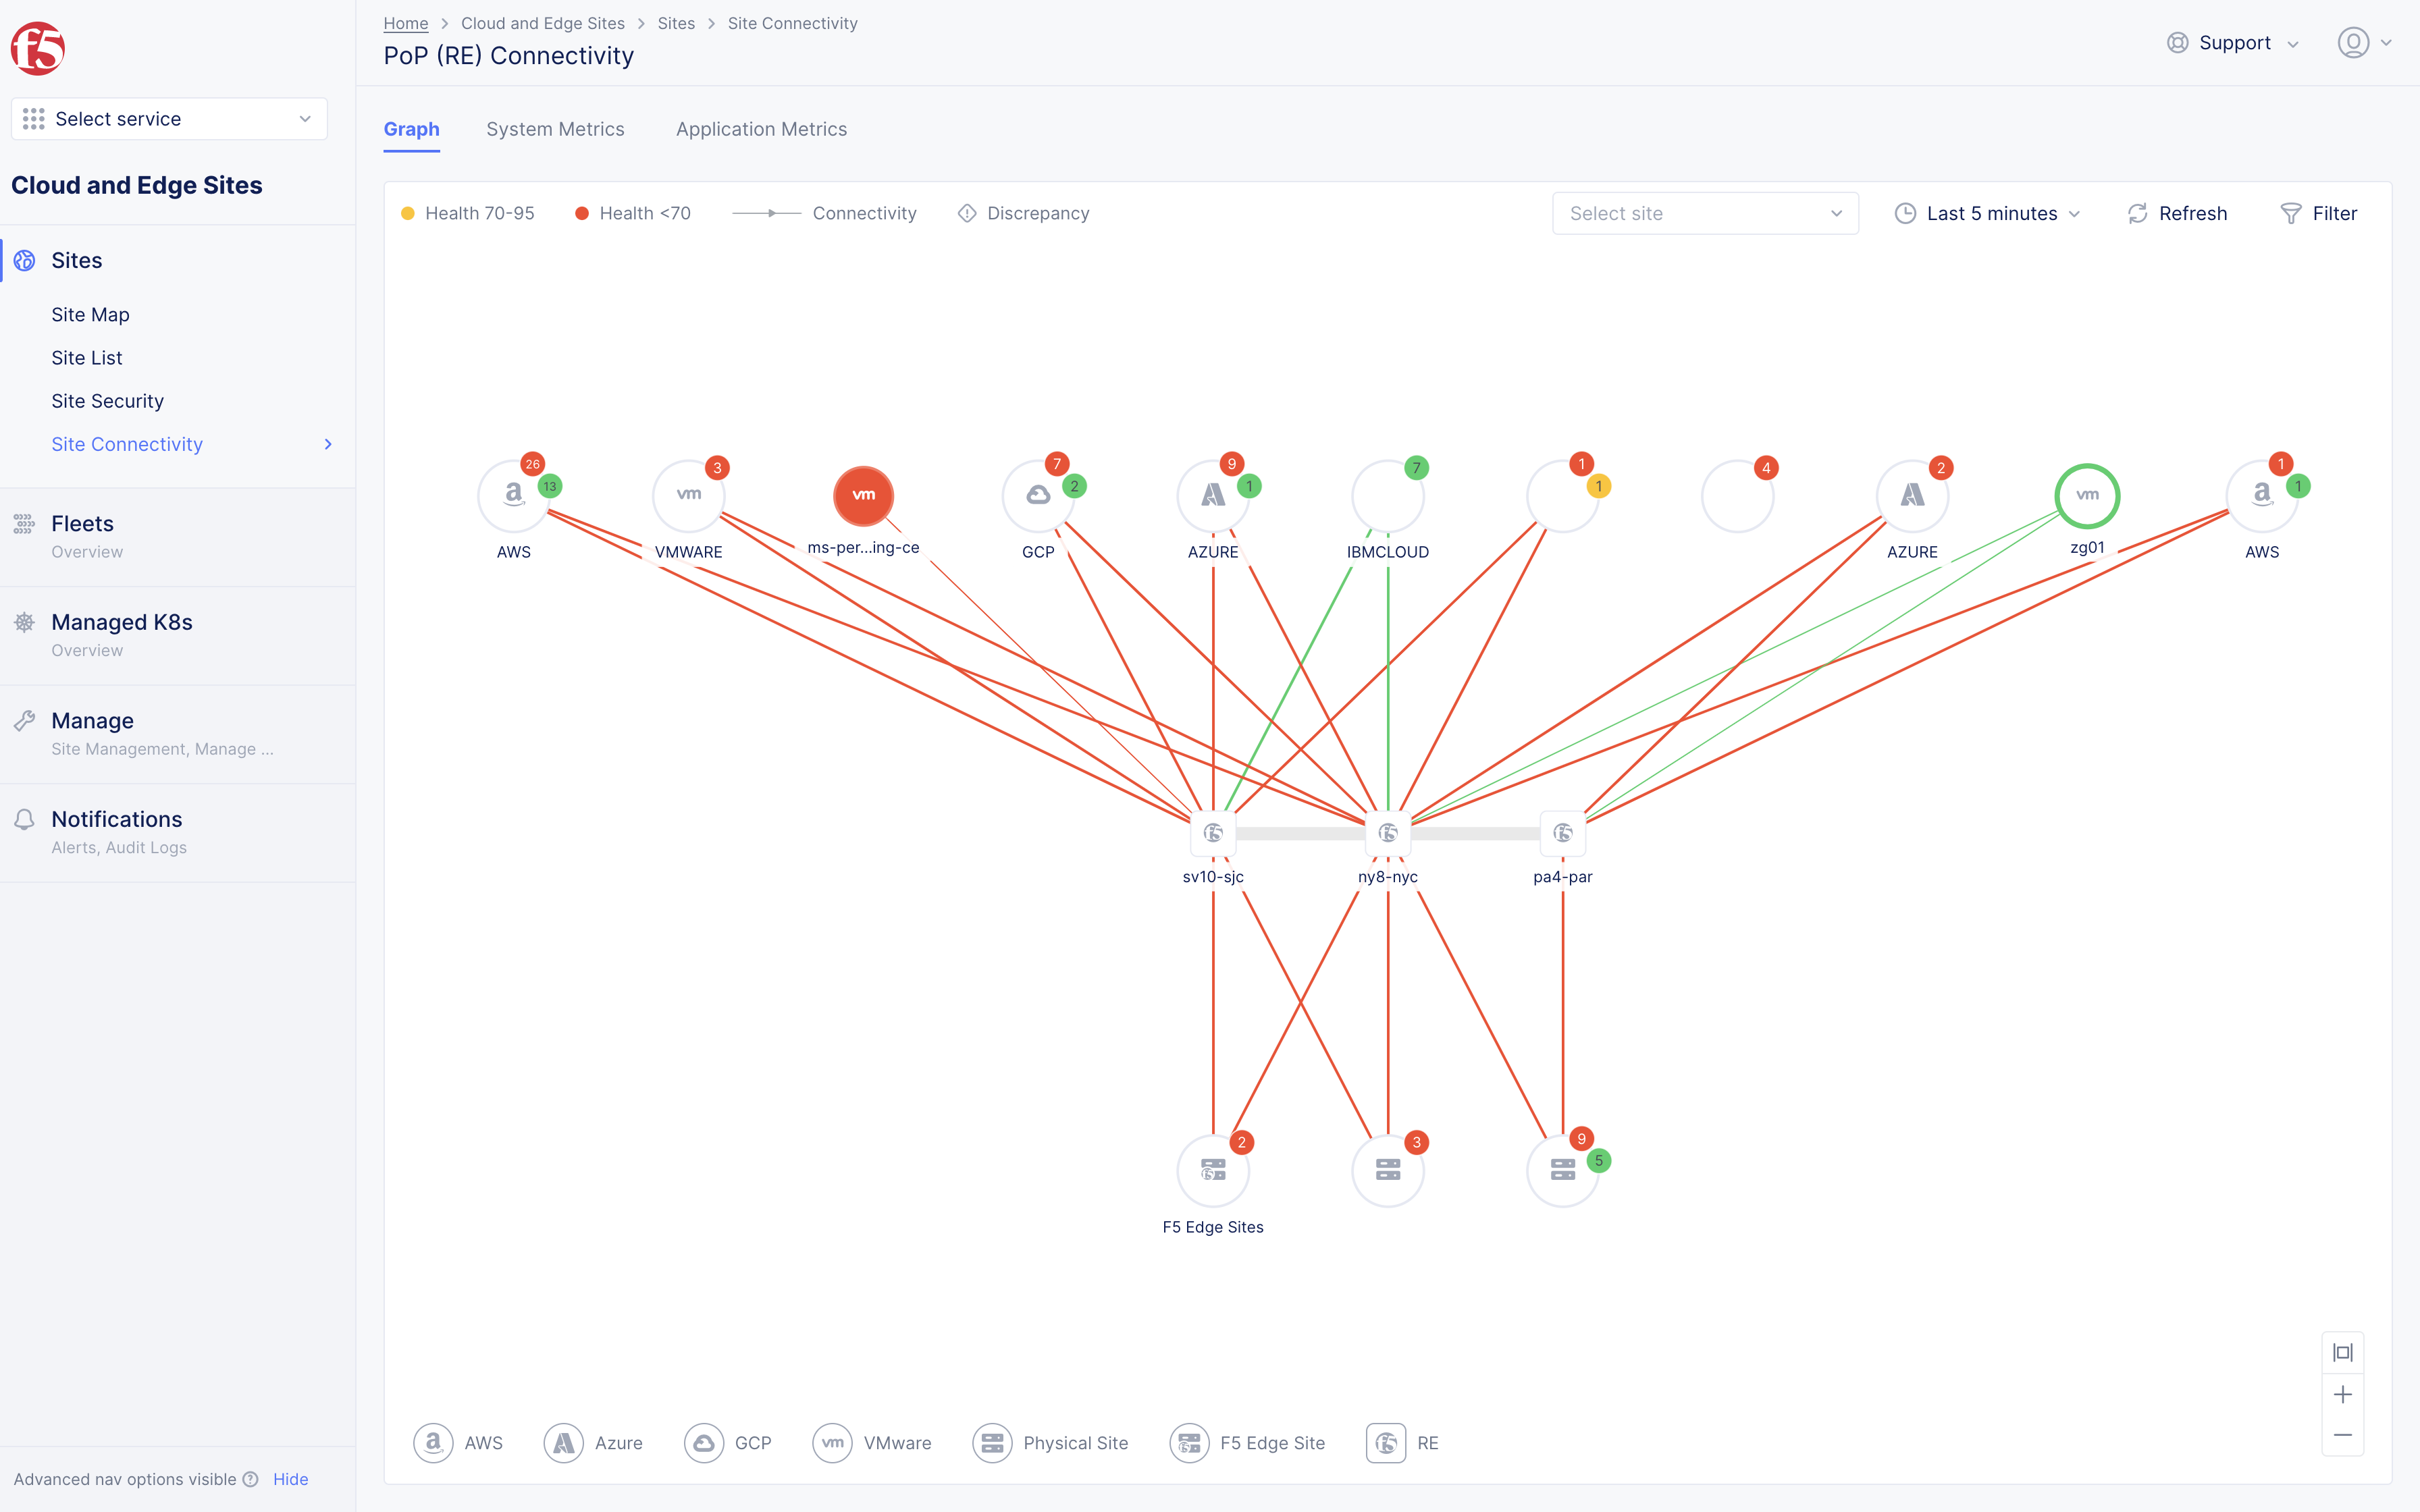
Task: Click the ny8-nyc RE node icon
Action: point(1388,833)
